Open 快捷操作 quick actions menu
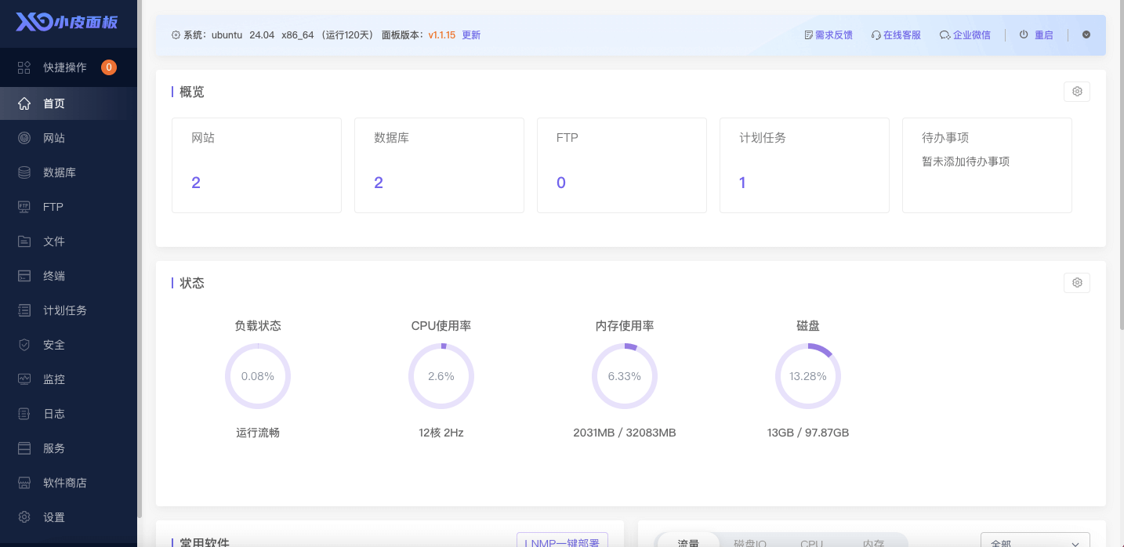1124x547 pixels. (65, 67)
